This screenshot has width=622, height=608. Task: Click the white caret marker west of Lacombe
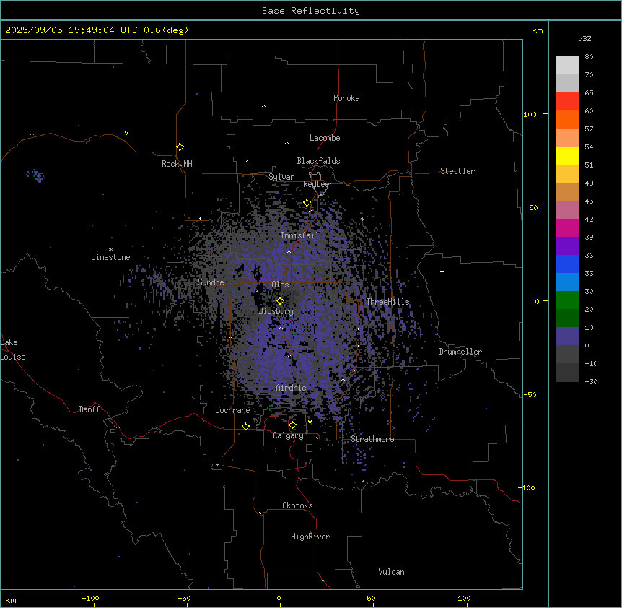pos(286,143)
